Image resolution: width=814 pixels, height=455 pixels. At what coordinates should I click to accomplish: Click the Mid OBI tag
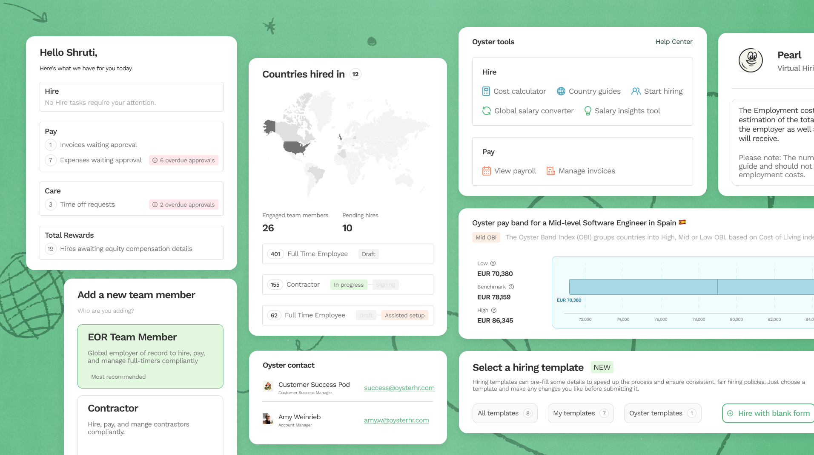pos(486,237)
